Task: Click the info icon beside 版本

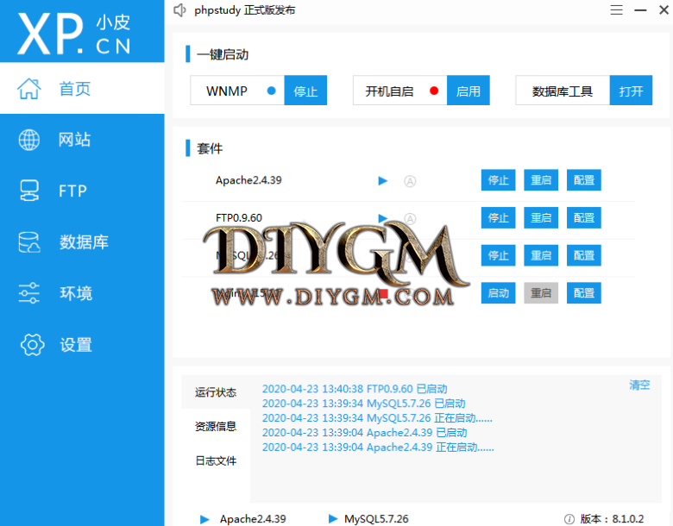Action: pos(569,519)
